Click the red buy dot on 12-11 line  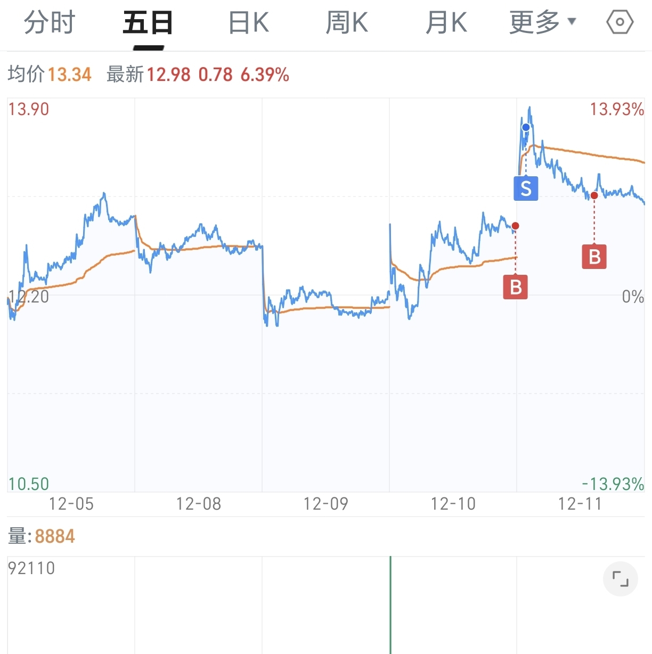594,195
